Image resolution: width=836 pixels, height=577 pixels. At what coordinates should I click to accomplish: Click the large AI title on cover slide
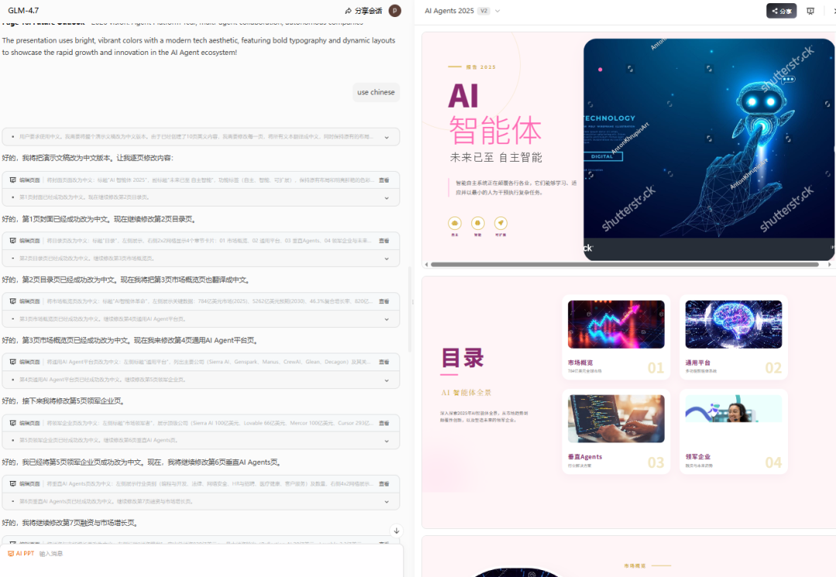[x=464, y=96]
